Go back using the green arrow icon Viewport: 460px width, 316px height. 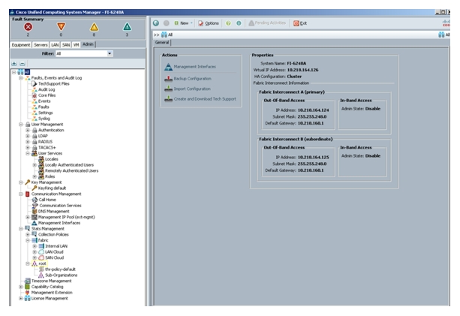point(156,23)
